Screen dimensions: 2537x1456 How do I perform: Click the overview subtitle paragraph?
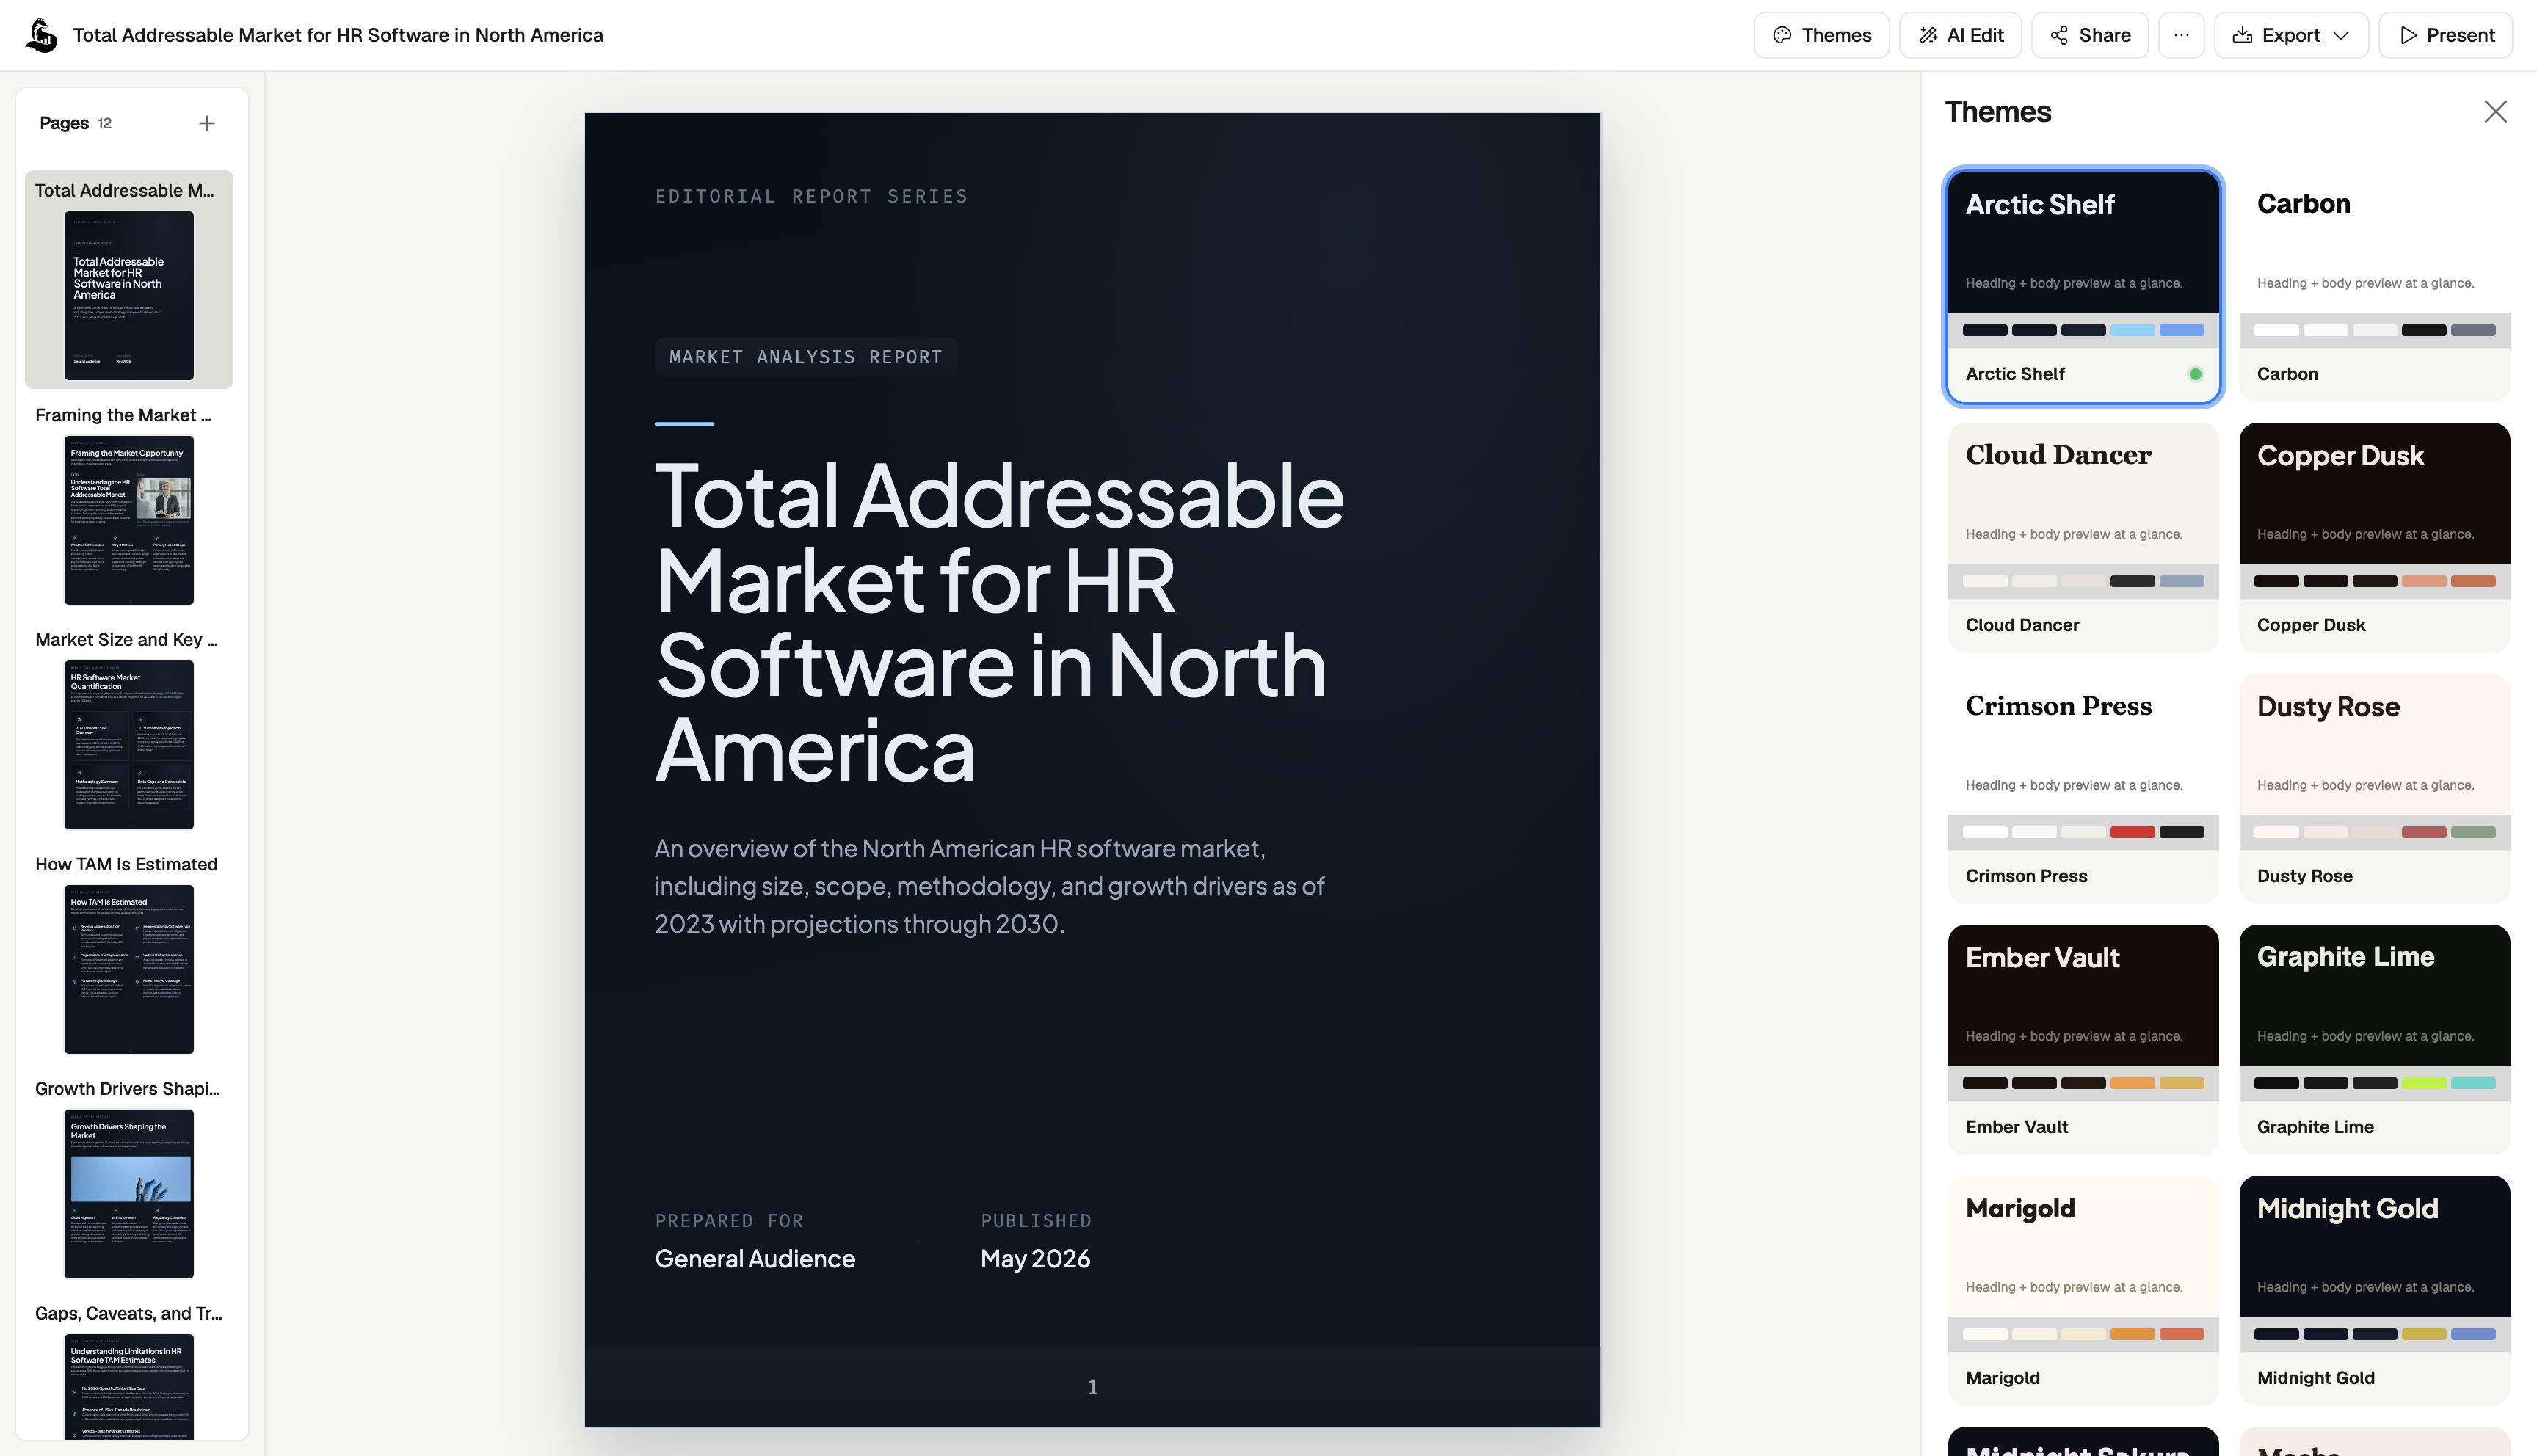tap(990, 886)
